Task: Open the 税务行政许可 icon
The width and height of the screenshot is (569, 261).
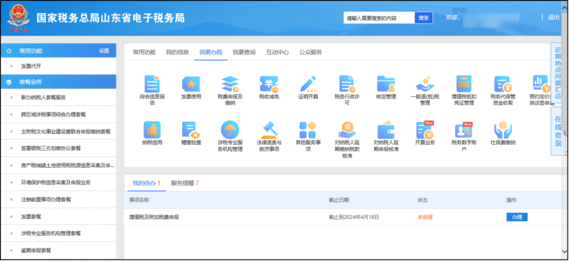Action: [x=347, y=84]
